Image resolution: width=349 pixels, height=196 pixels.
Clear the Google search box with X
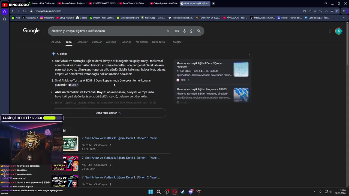(x=168, y=31)
